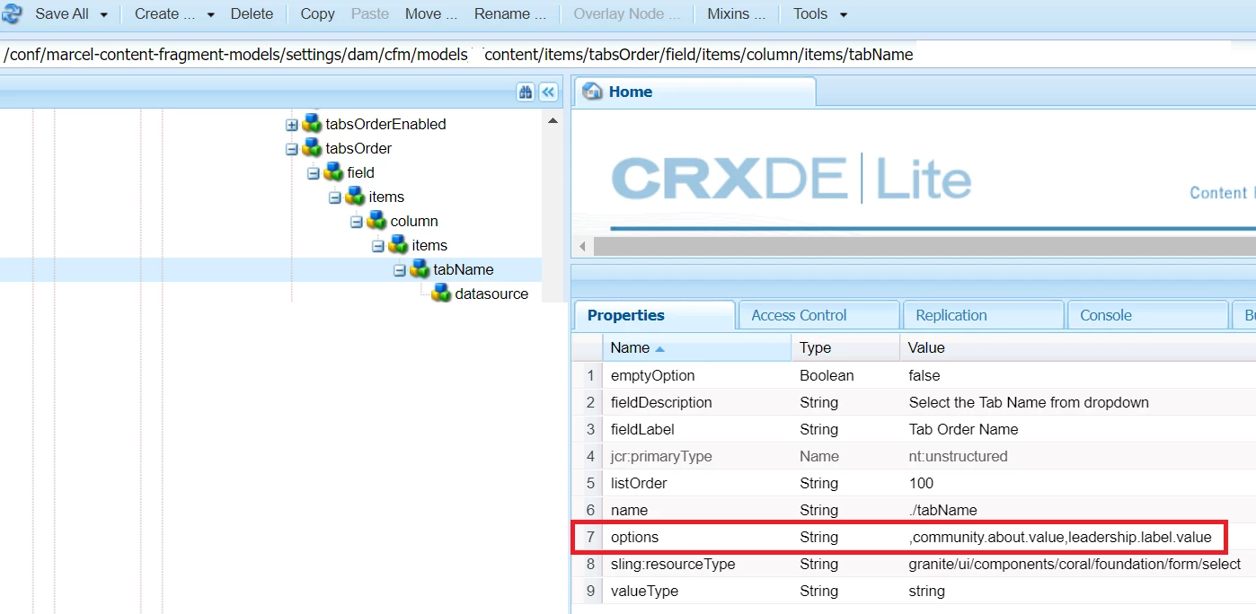
Task: Click the 'false' value of emptyOption
Action: tap(924, 375)
